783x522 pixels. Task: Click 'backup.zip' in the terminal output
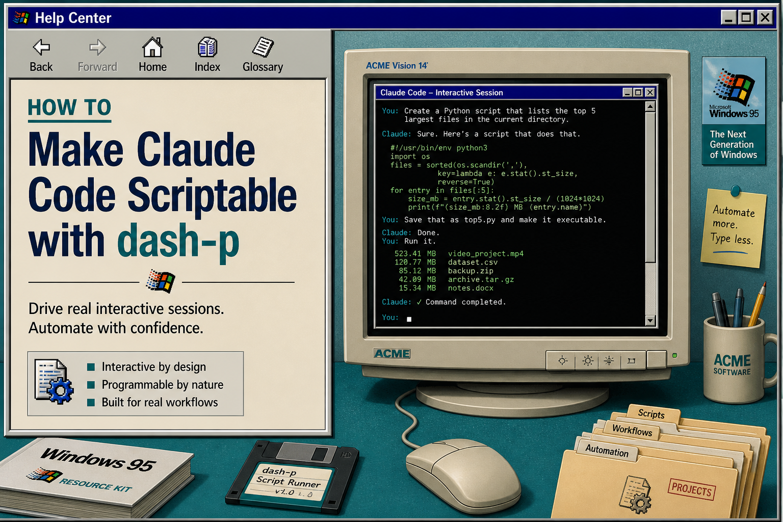pyautogui.click(x=471, y=271)
